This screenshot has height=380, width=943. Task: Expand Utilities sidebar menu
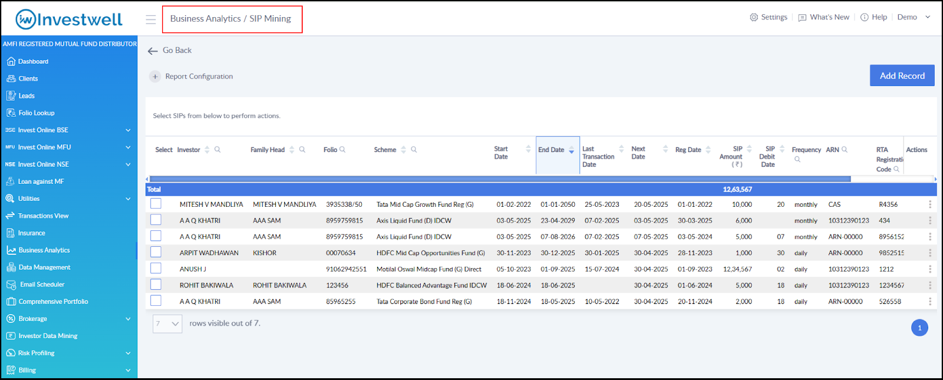128,199
